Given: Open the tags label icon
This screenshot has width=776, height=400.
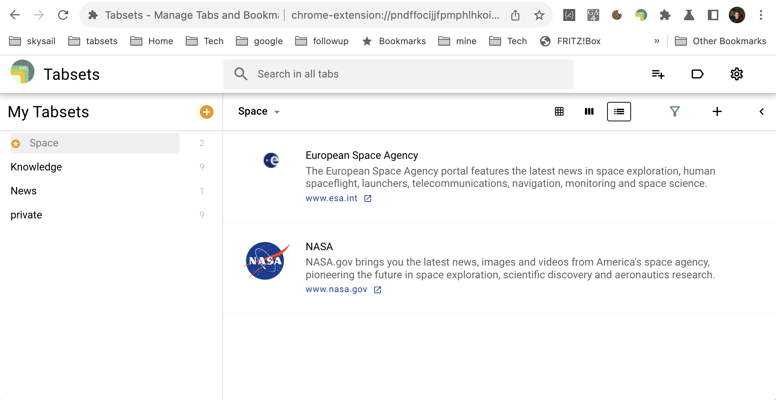Looking at the screenshot, I should (x=697, y=74).
